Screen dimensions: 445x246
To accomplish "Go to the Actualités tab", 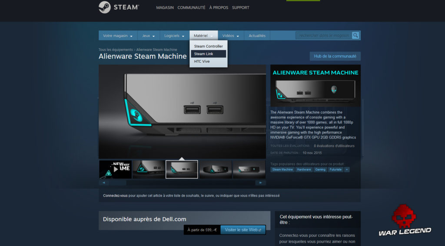I will tap(257, 36).
